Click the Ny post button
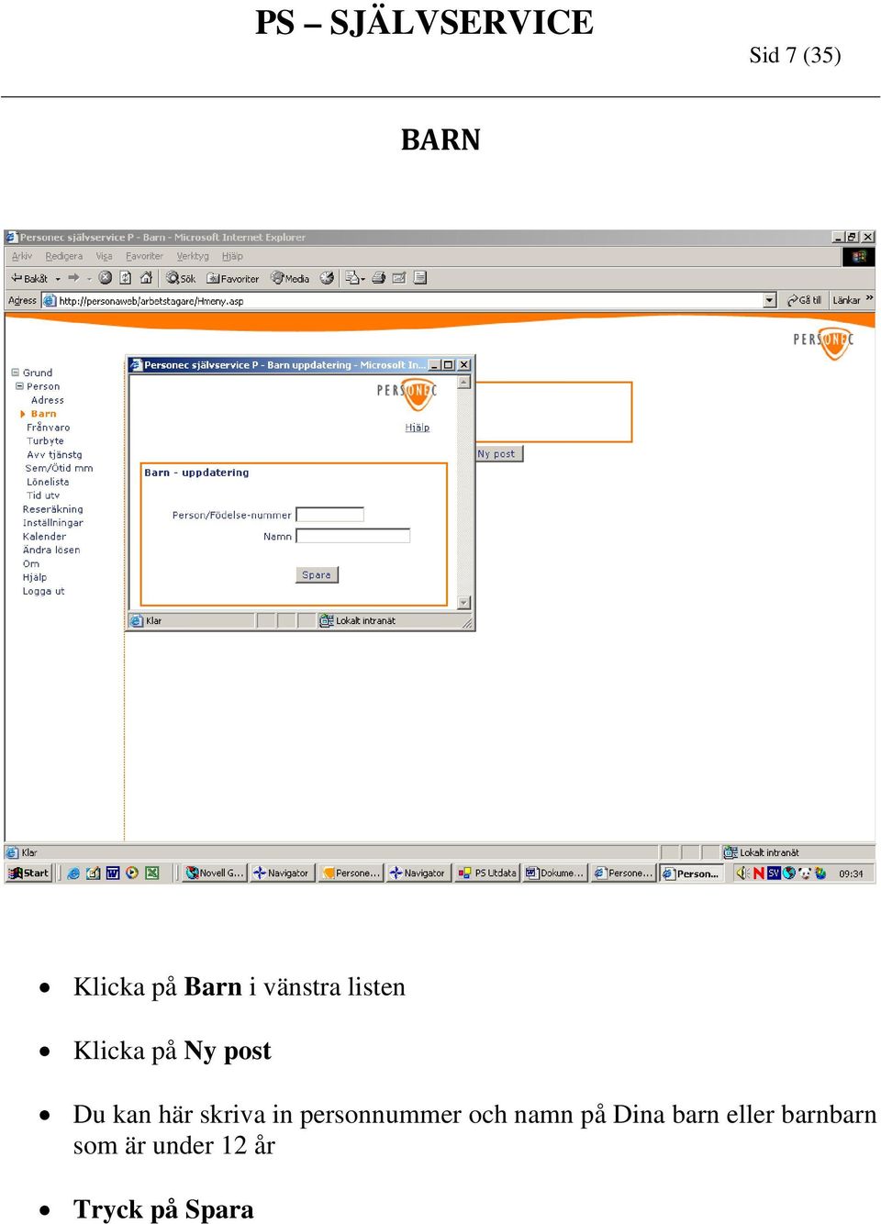The image size is (881, 1224). (499, 453)
